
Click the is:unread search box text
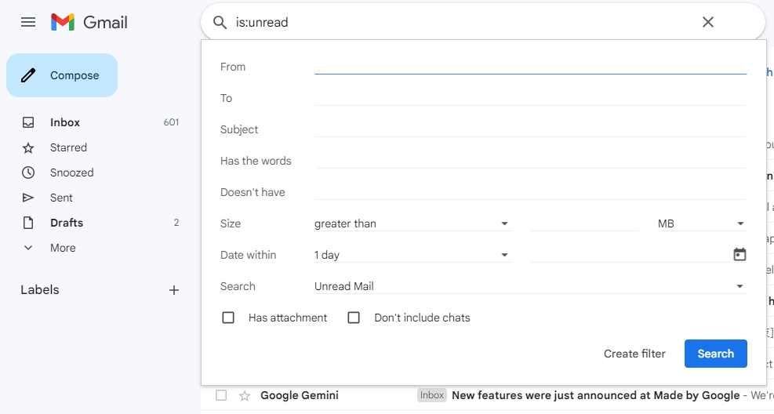[x=262, y=22]
